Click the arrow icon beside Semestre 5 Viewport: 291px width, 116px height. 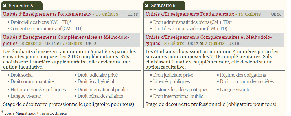(x=4, y=5)
